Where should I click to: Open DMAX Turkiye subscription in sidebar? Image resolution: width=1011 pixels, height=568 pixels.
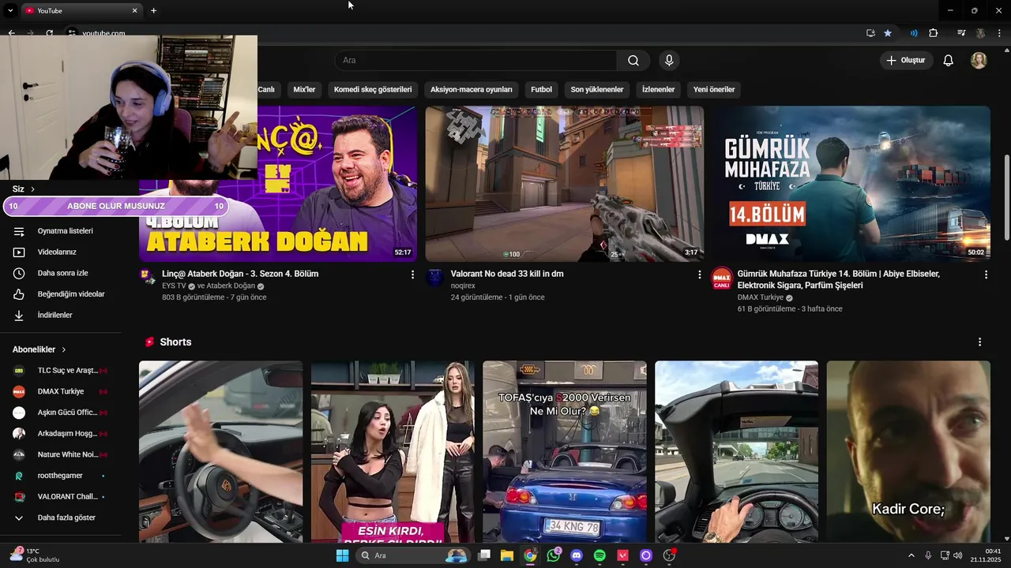coord(61,391)
